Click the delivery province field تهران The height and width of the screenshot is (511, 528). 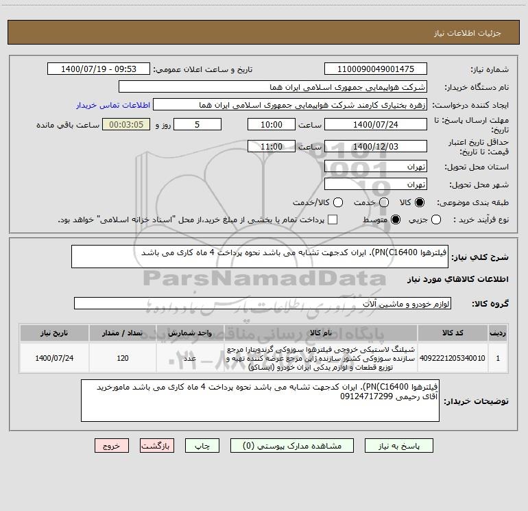click(376, 166)
